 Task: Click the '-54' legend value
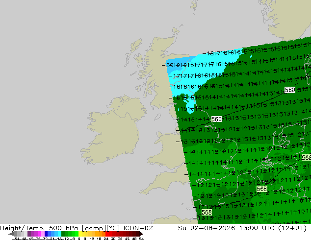[x=16, y=239]
